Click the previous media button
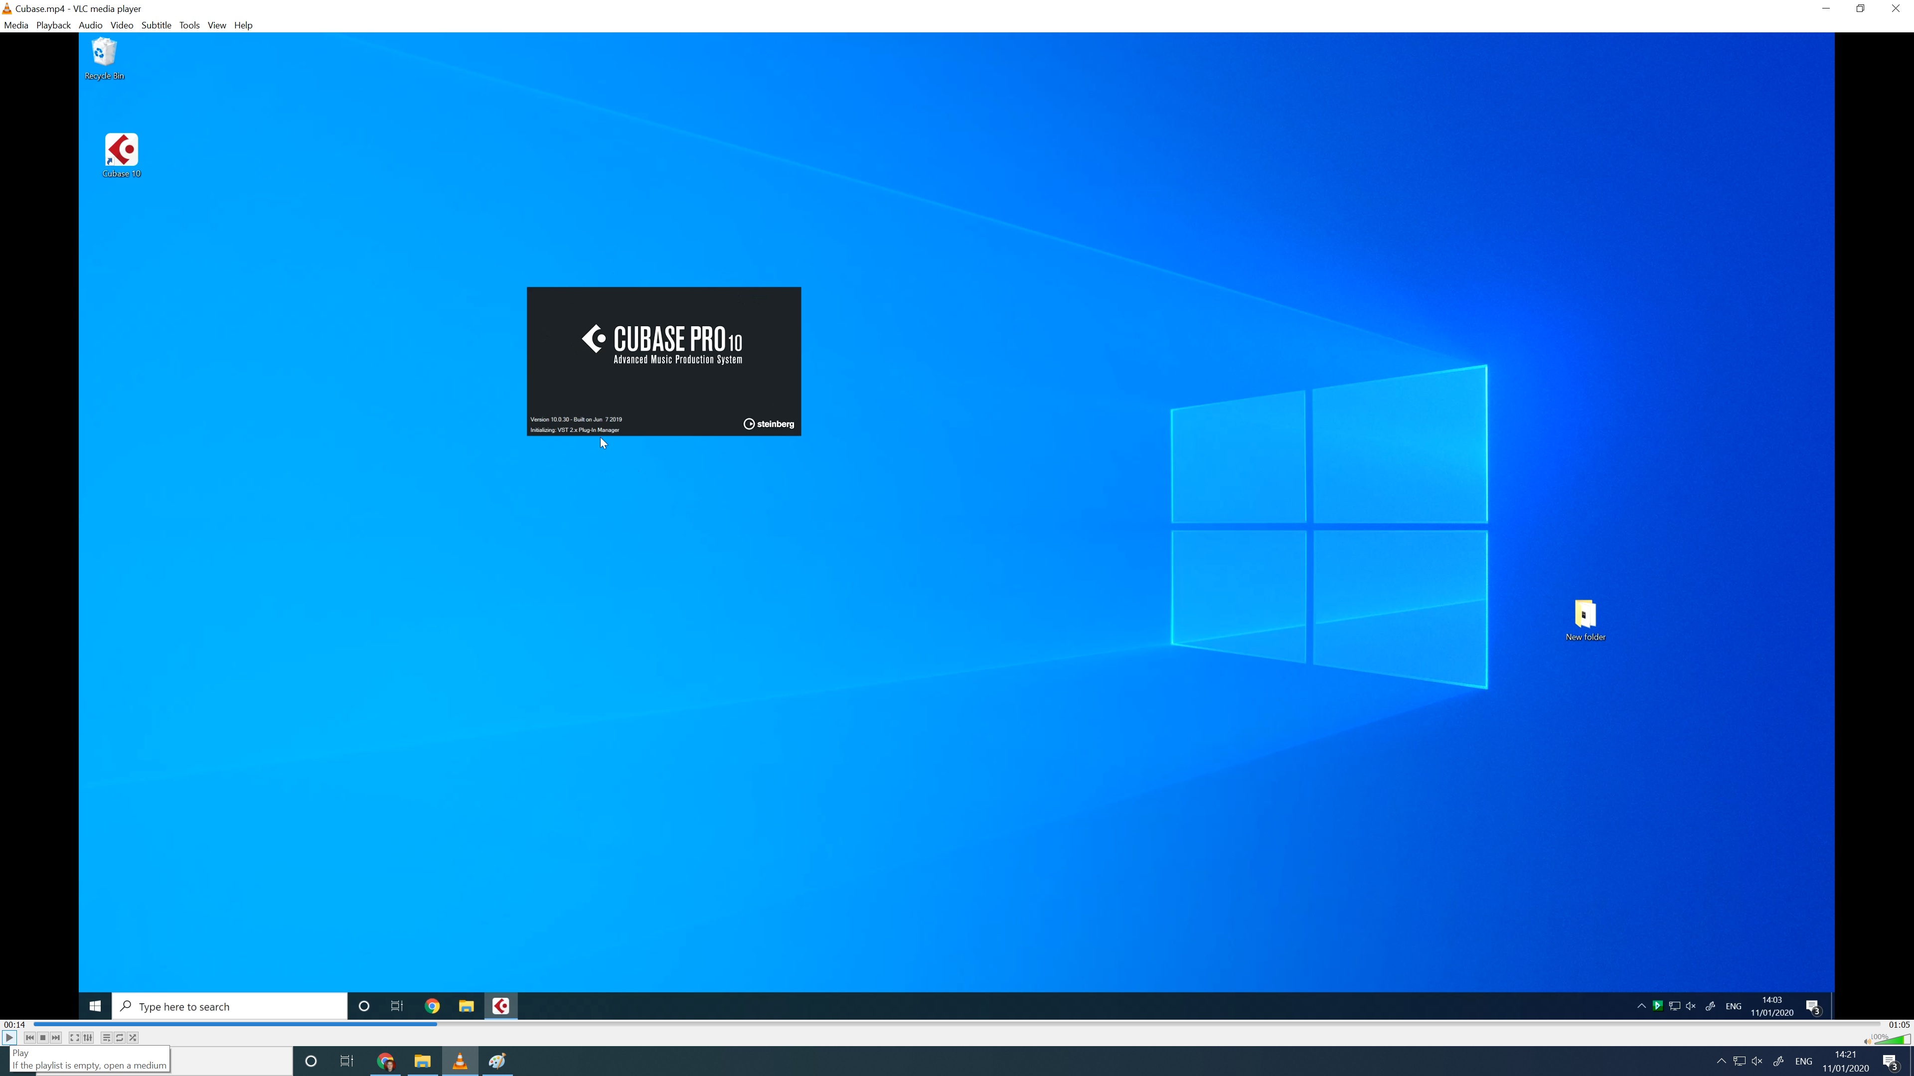 [x=30, y=1037]
